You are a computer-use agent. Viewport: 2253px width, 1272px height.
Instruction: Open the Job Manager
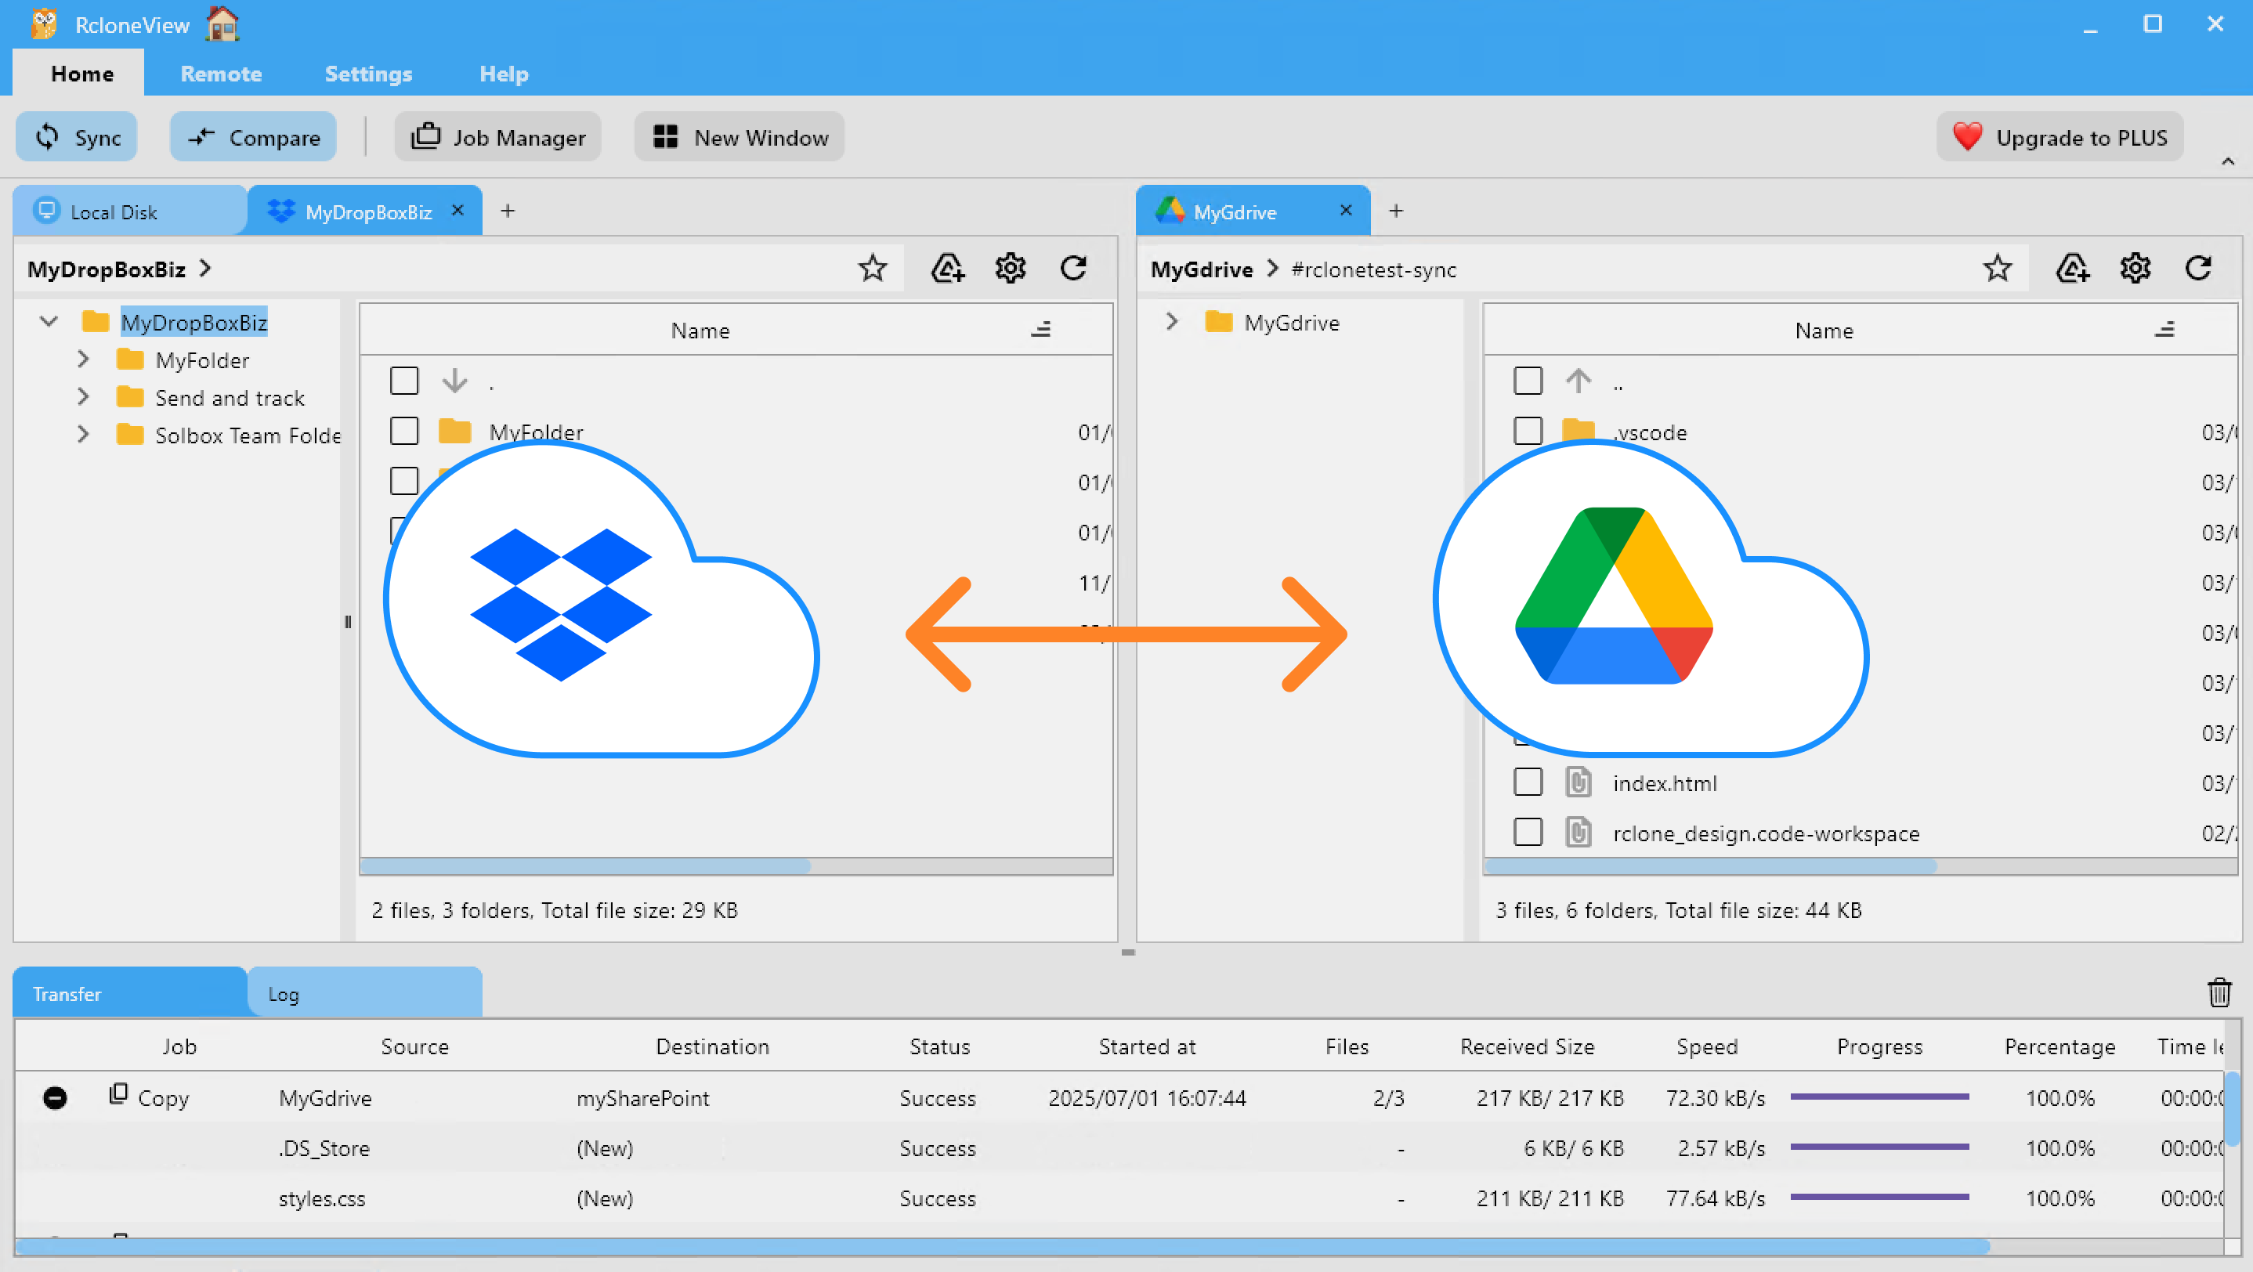click(x=497, y=136)
